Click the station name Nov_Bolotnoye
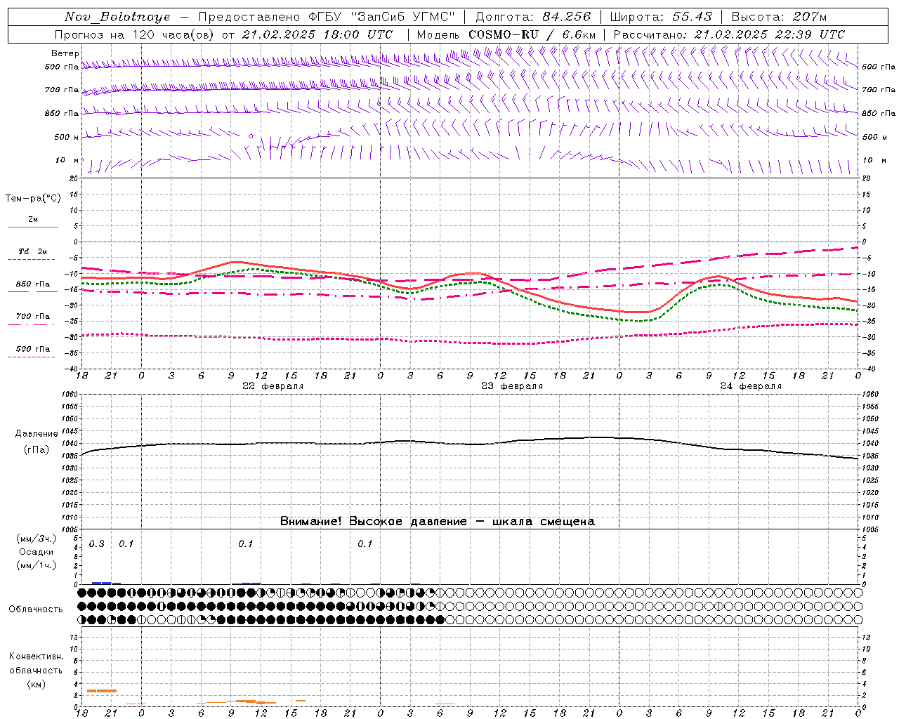 [x=117, y=17]
